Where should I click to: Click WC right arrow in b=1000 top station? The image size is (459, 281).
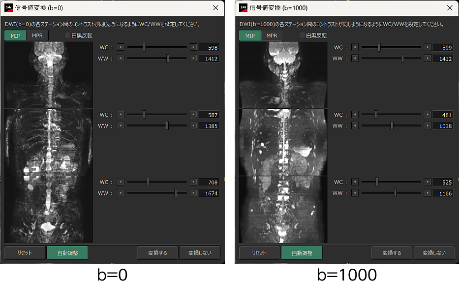428,48
